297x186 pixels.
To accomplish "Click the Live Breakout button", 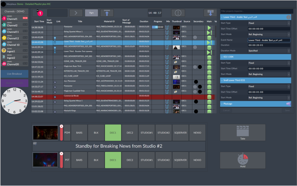I will (x=14, y=73).
